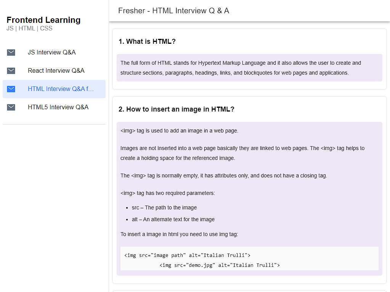This screenshot has width=390, height=292.
Task: Click the Frontend Learning title
Action: tap(43, 20)
